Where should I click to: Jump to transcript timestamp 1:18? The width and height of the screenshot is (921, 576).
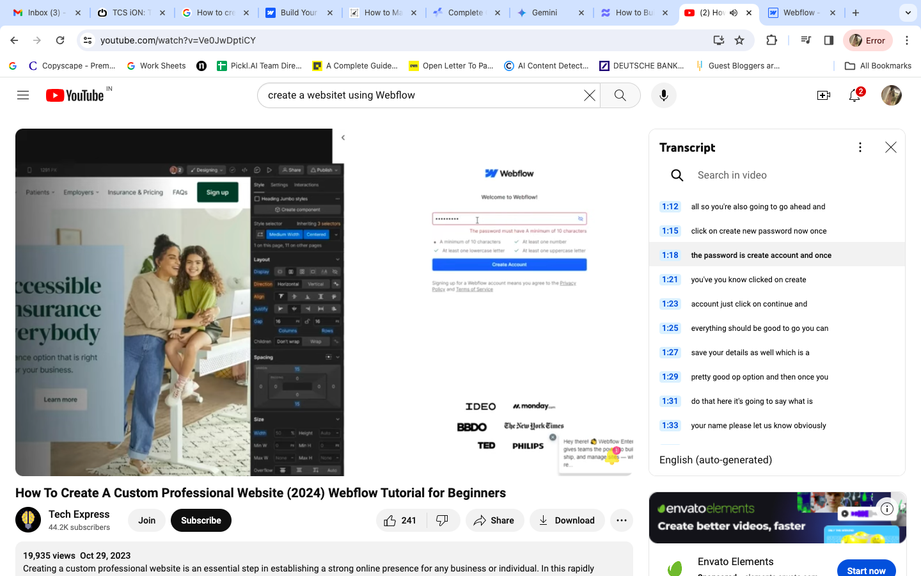point(670,255)
